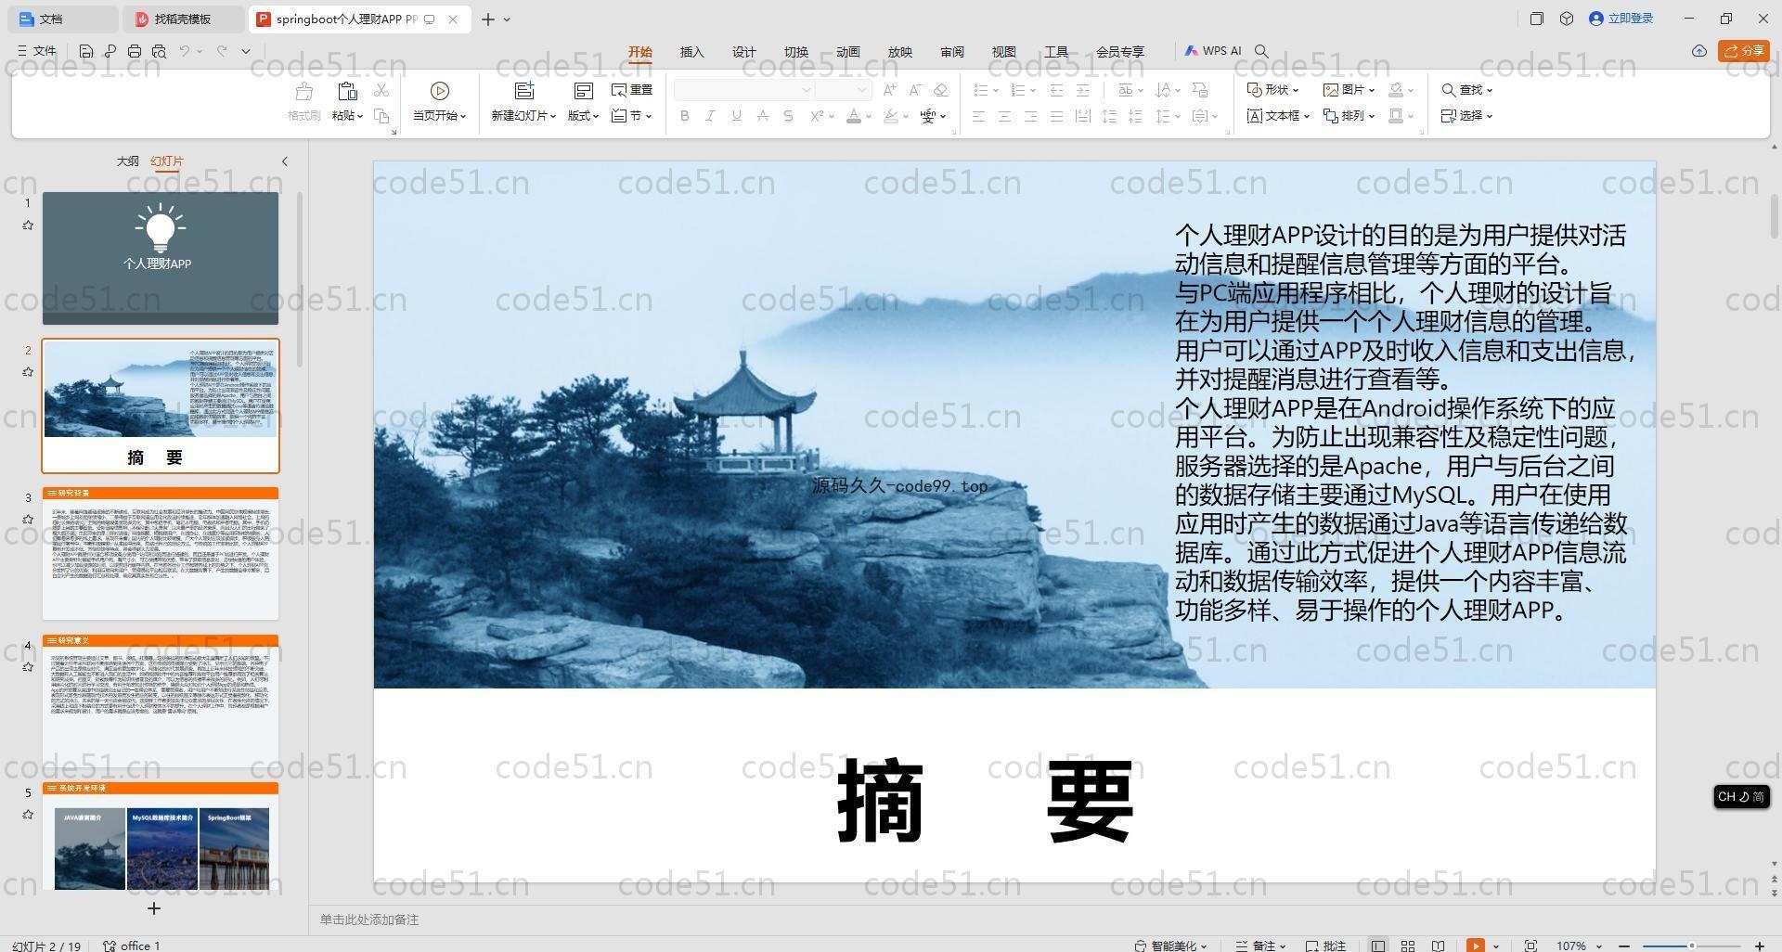Click the 新建幻灯片 new slide icon

click(524, 91)
